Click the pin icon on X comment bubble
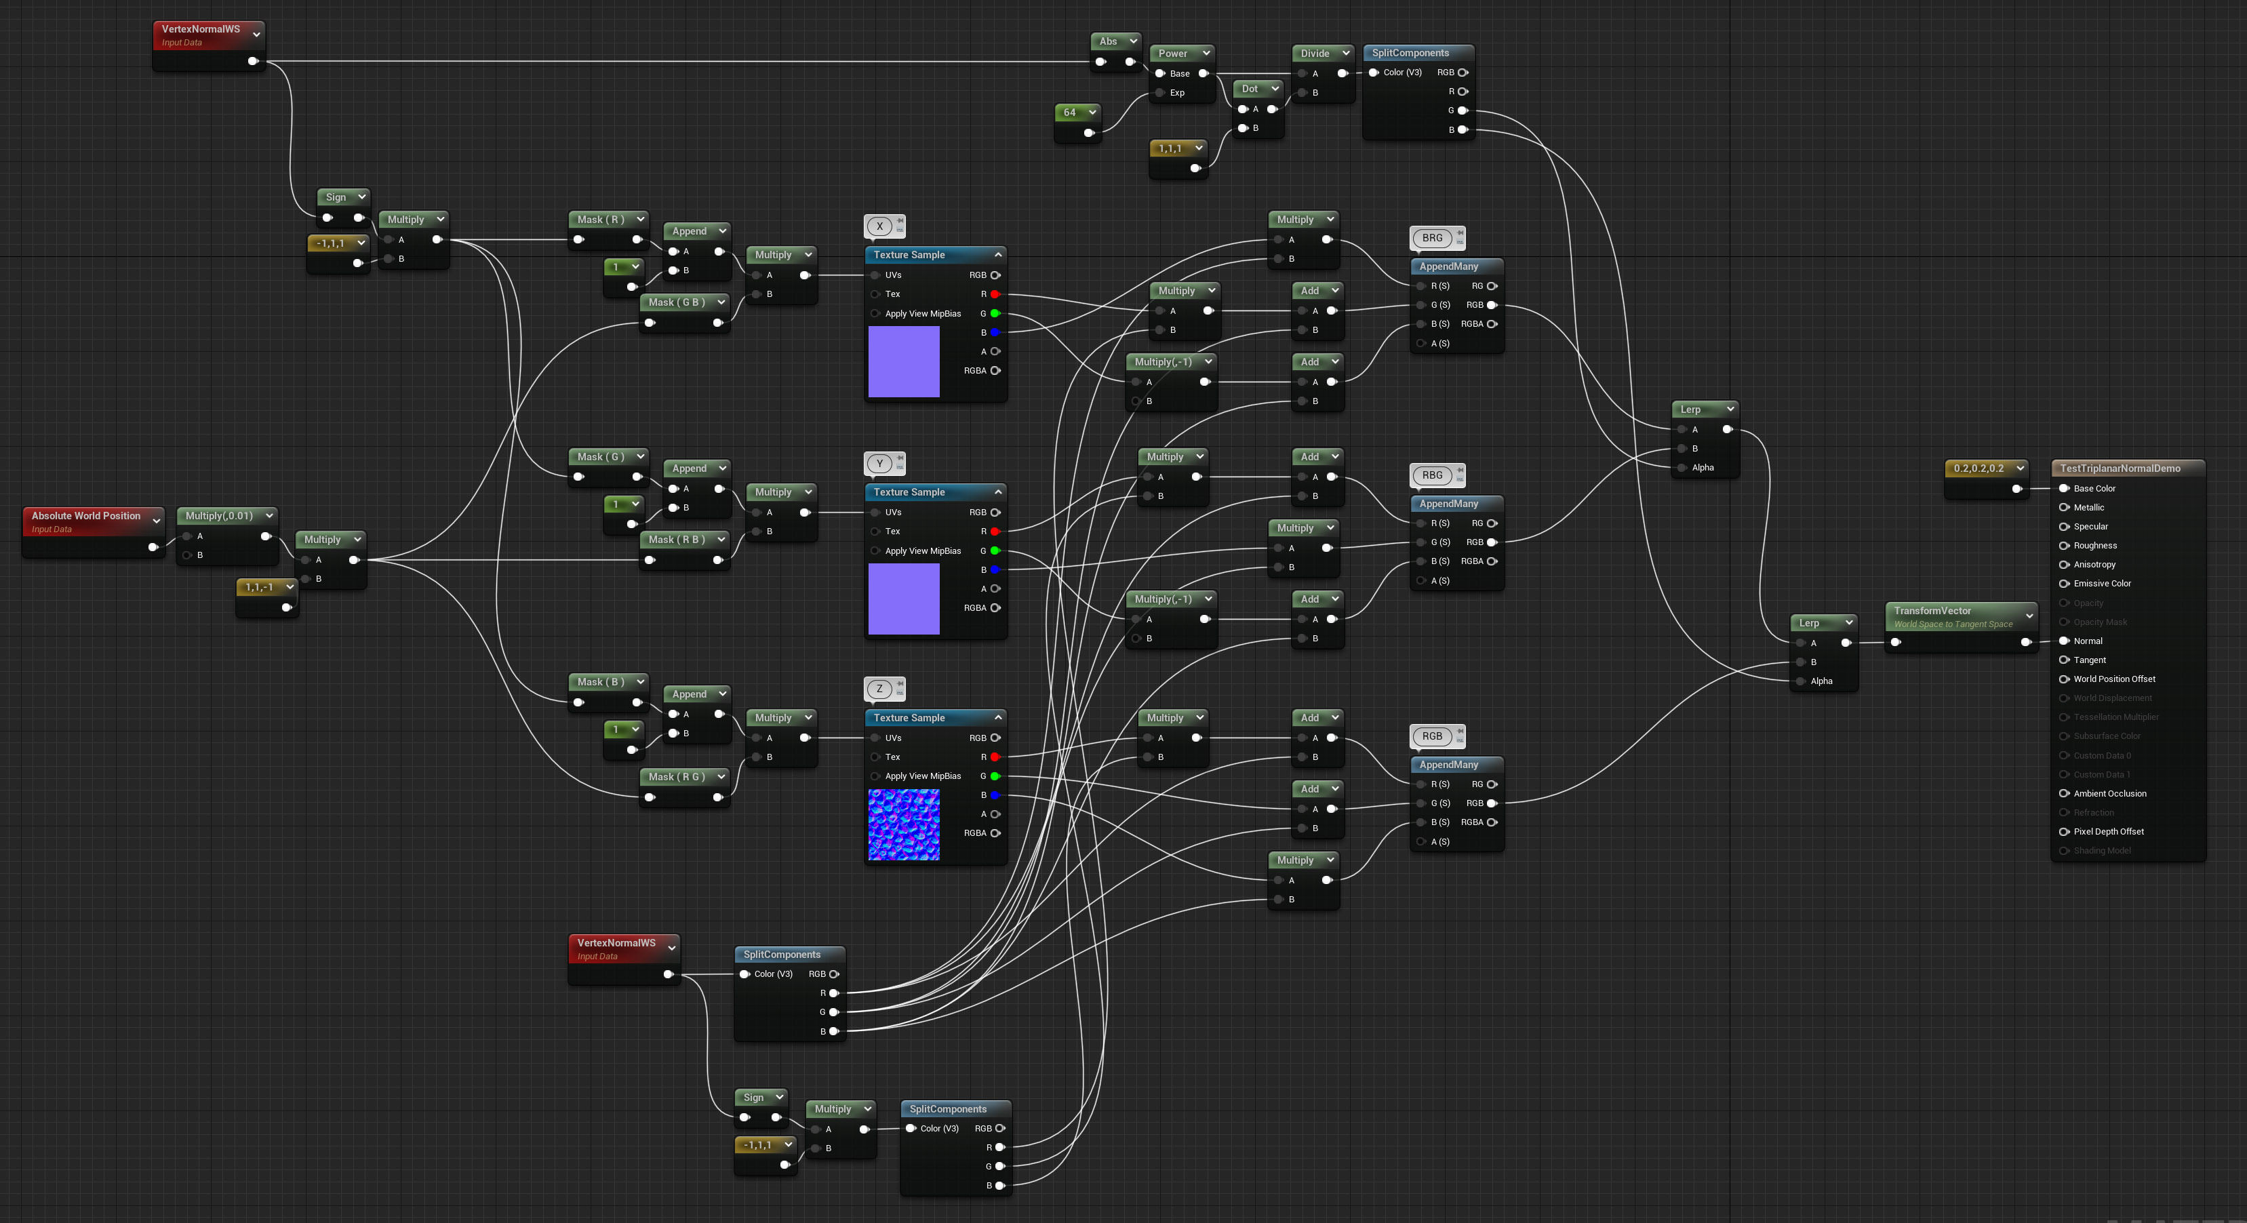Screen dimensions: 2247x1223 900,221
